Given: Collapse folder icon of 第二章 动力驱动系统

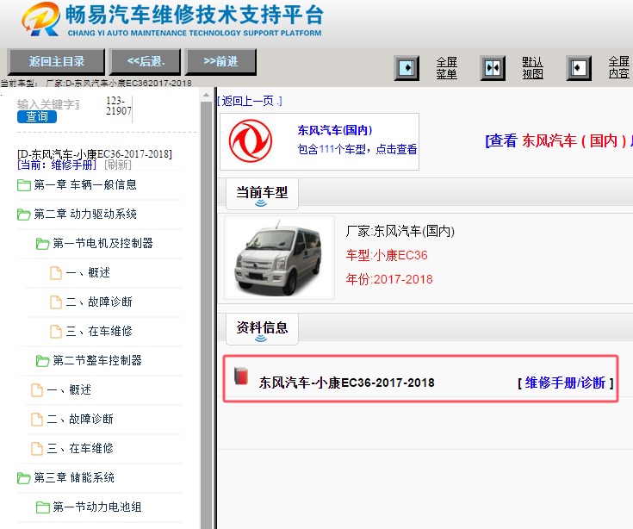Looking at the screenshot, I should (24, 215).
